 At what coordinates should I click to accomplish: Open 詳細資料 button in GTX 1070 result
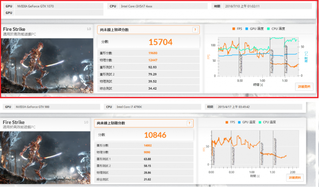304,87
